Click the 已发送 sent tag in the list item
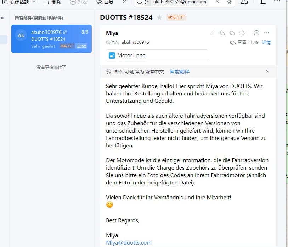Viewport: 288px width, 247px height. (81, 46)
